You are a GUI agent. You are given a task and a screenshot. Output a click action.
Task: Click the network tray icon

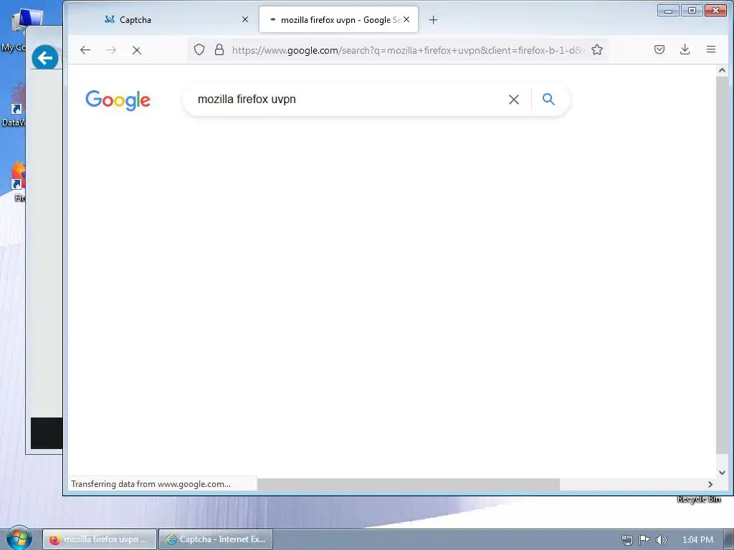[x=626, y=540]
